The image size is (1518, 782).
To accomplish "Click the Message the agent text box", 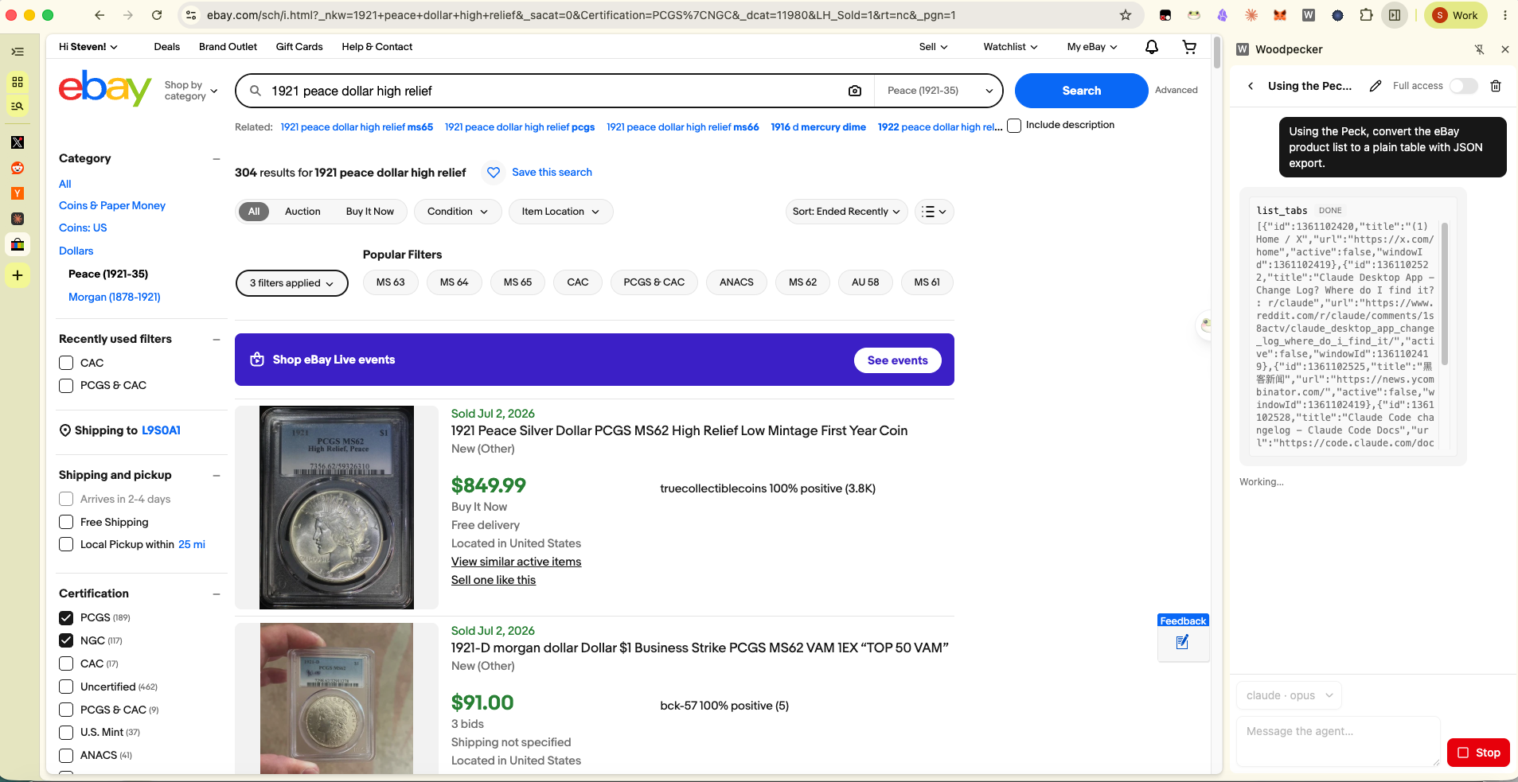I will pyautogui.click(x=1337, y=741).
